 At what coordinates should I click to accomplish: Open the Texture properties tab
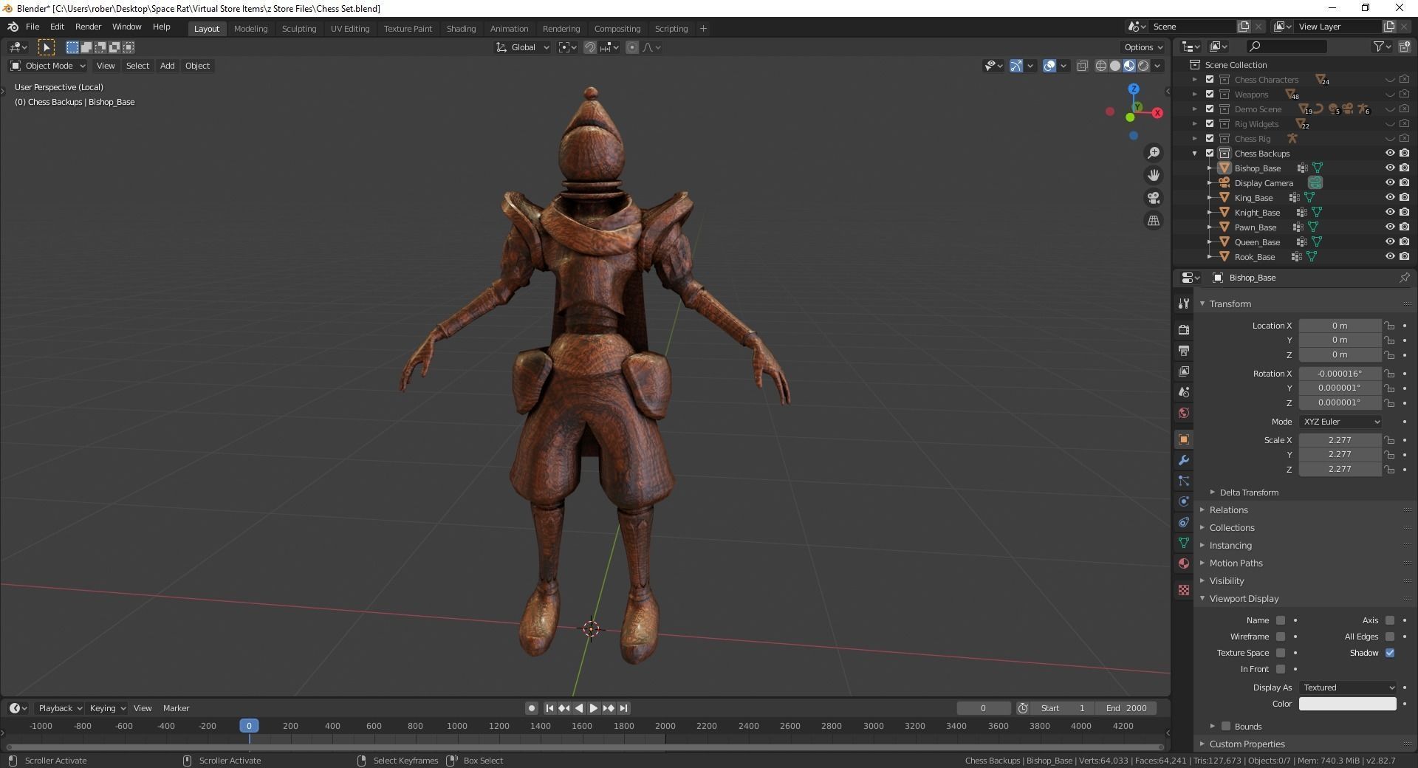click(x=1184, y=590)
